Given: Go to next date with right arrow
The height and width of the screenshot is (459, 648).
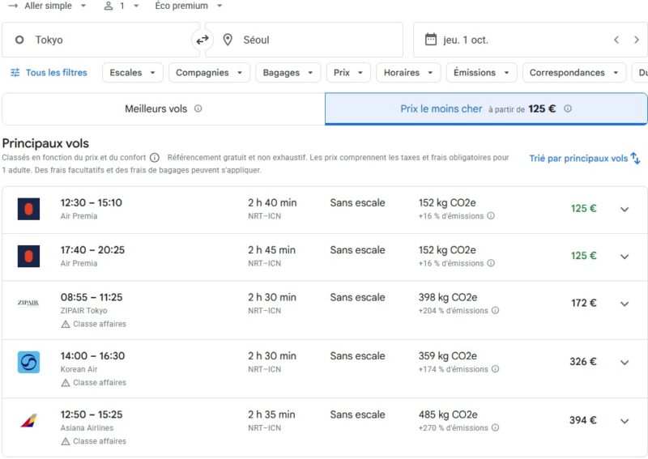Looking at the screenshot, I should click(x=637, y=40).
